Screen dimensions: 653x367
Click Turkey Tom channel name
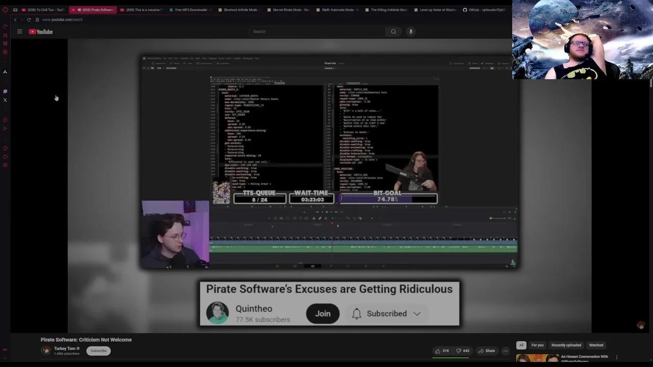64,349
